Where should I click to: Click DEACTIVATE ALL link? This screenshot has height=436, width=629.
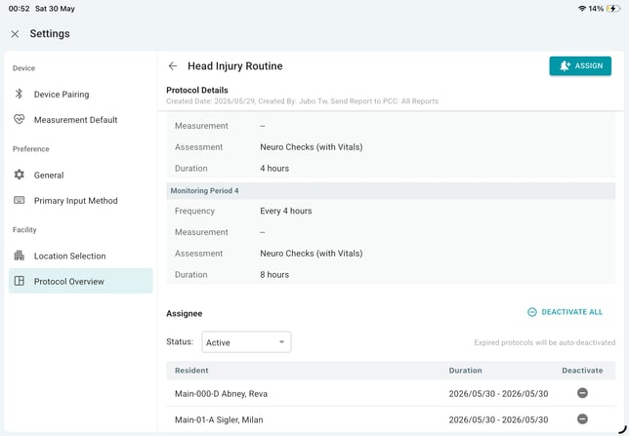point(565,312)
